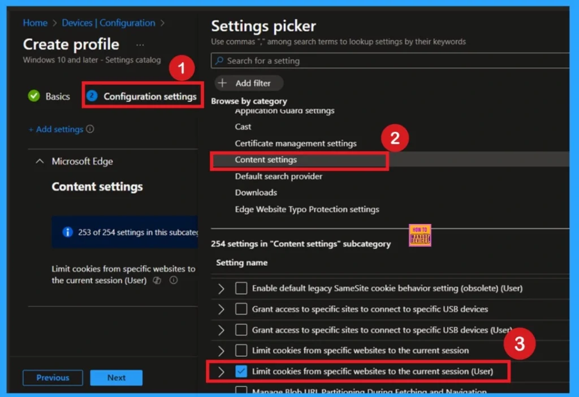This screenshot has height=397, width=579.
Task: Click 254 settings in Content settings subcategory text
Action: [x=301, y=244]
